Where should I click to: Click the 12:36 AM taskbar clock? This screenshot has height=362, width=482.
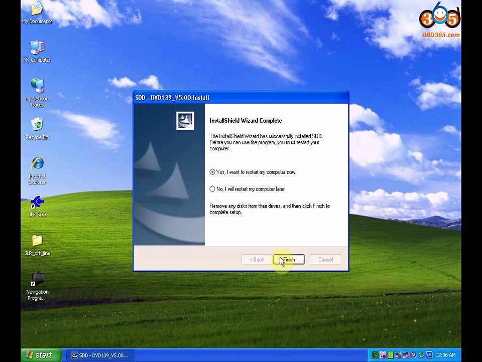point(446,355)
